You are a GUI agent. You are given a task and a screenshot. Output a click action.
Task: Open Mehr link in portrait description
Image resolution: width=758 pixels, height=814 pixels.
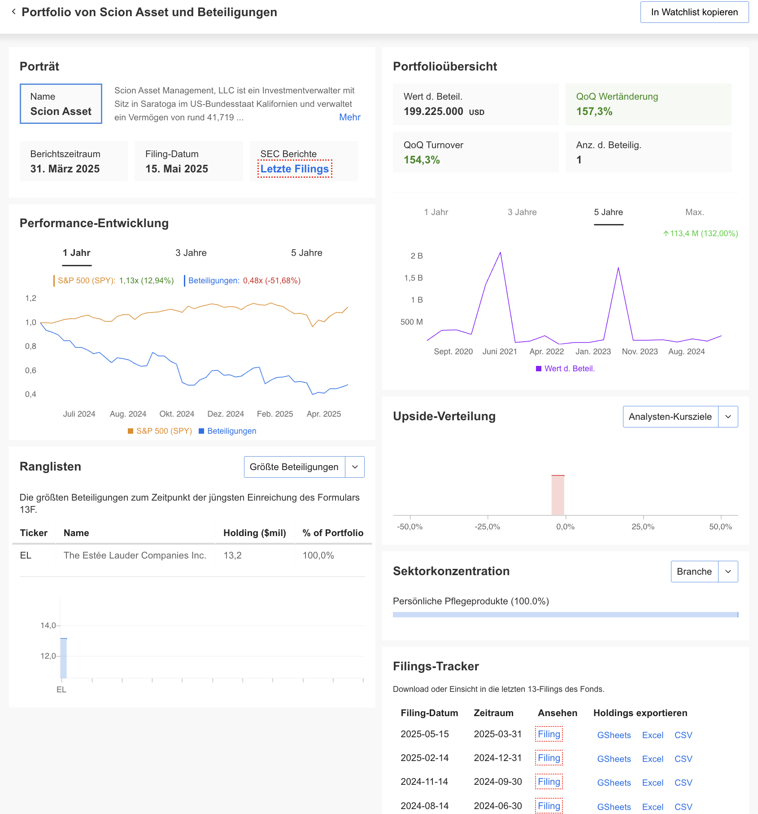click(349, 117)
